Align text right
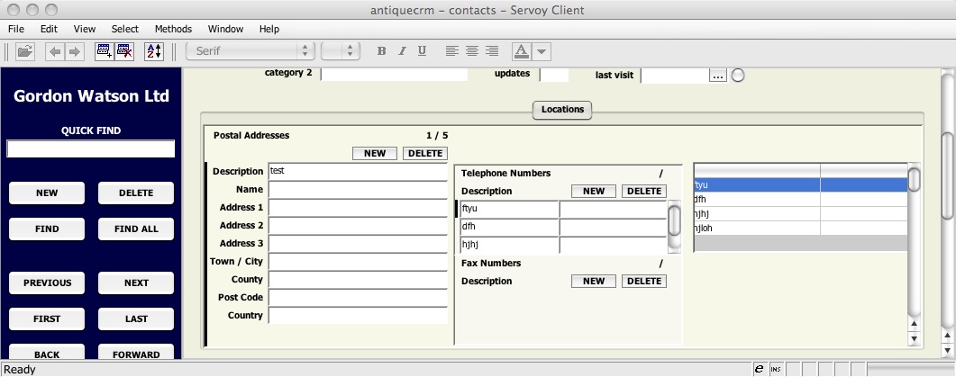The height and width of the screenshot is (377, 956). coord(491,51)
